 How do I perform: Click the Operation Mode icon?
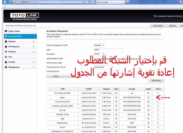[x=6, y=36]
